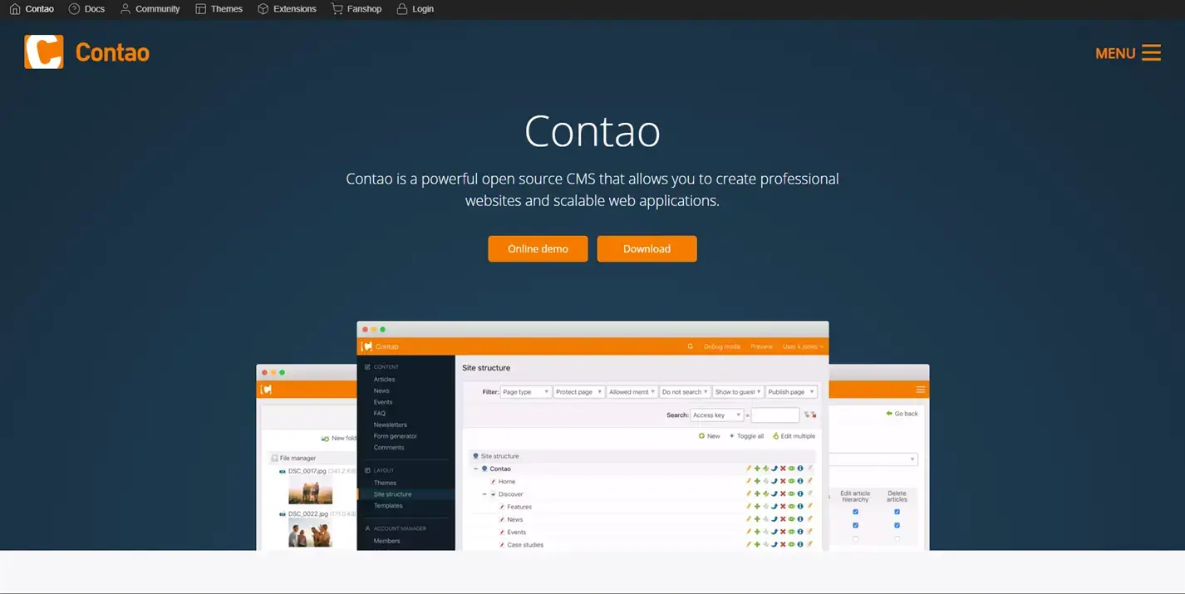Open the Do not search filter dropdown
Screen dimensions: 1185x594
pos(686,392)
